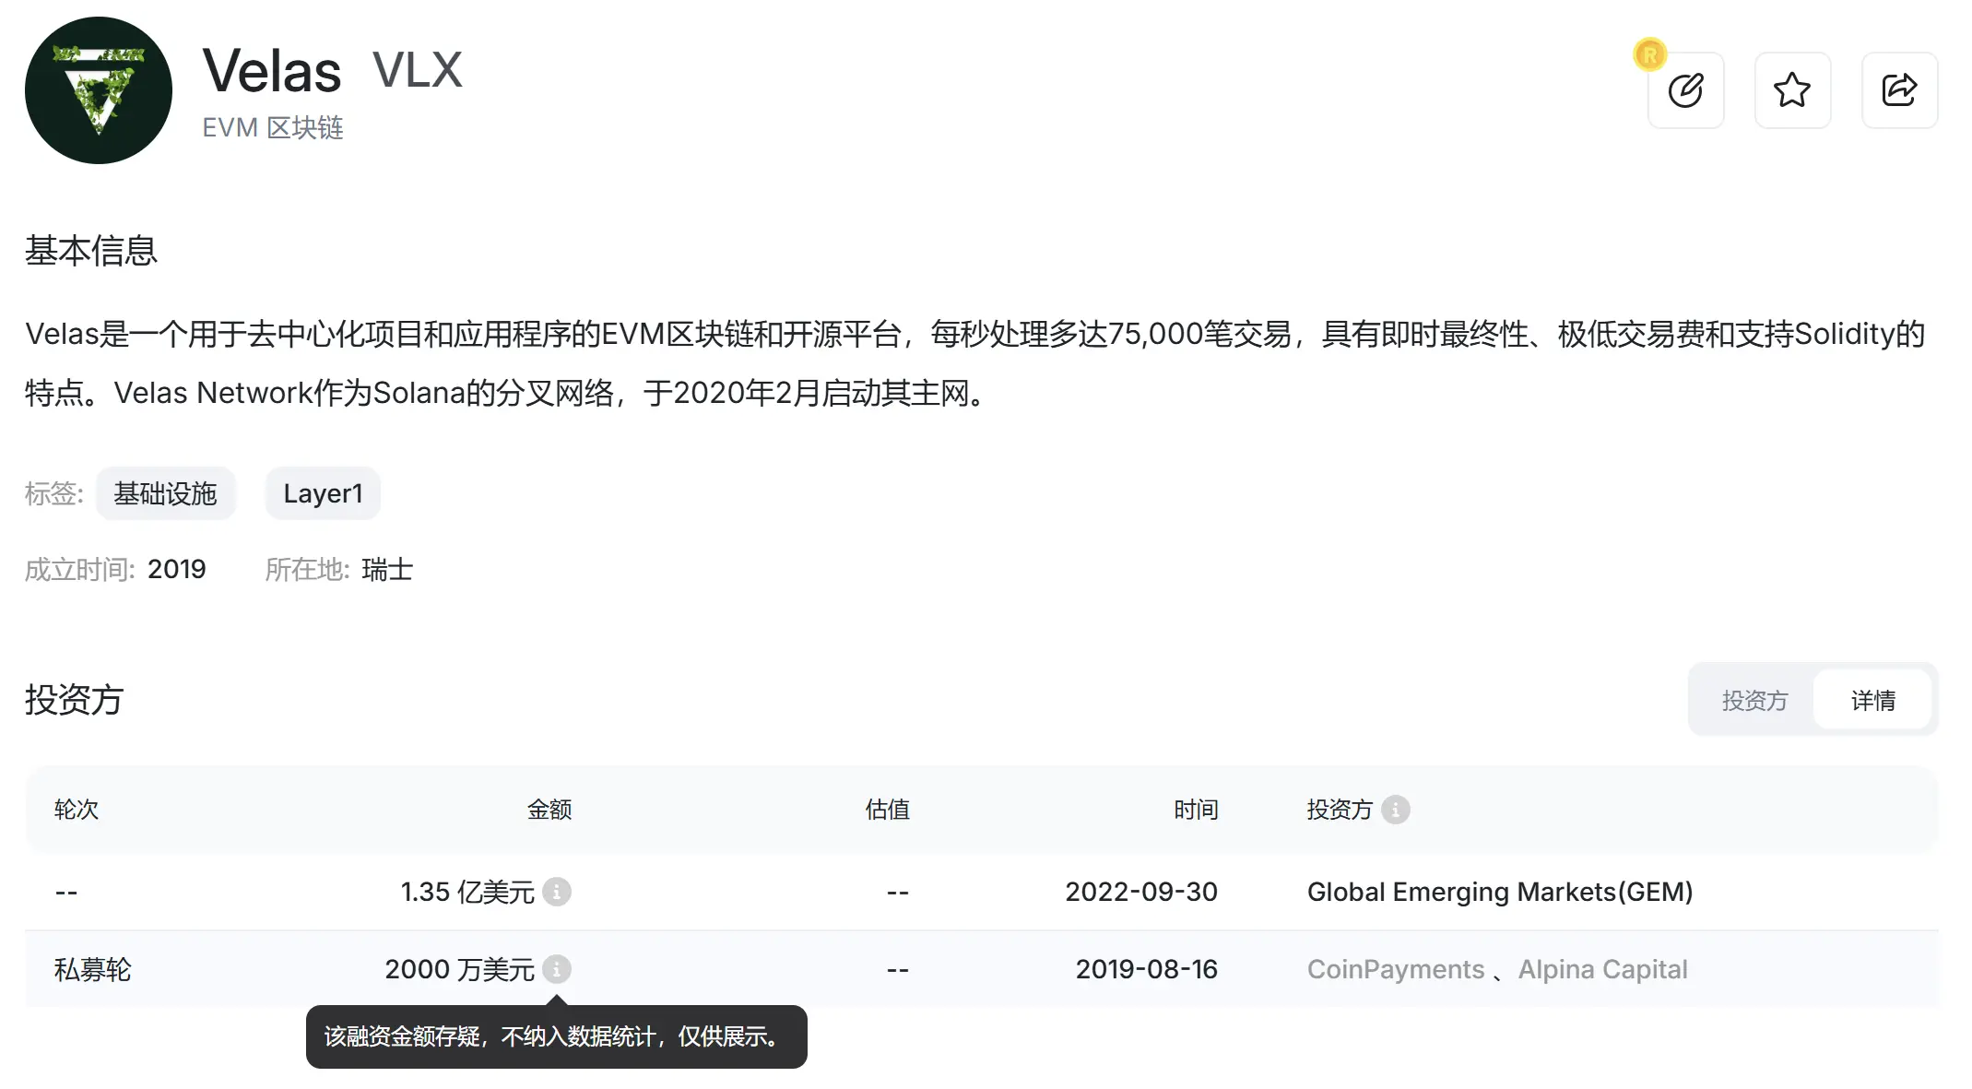Select the Layer1 tag

(x=322, y=493)
